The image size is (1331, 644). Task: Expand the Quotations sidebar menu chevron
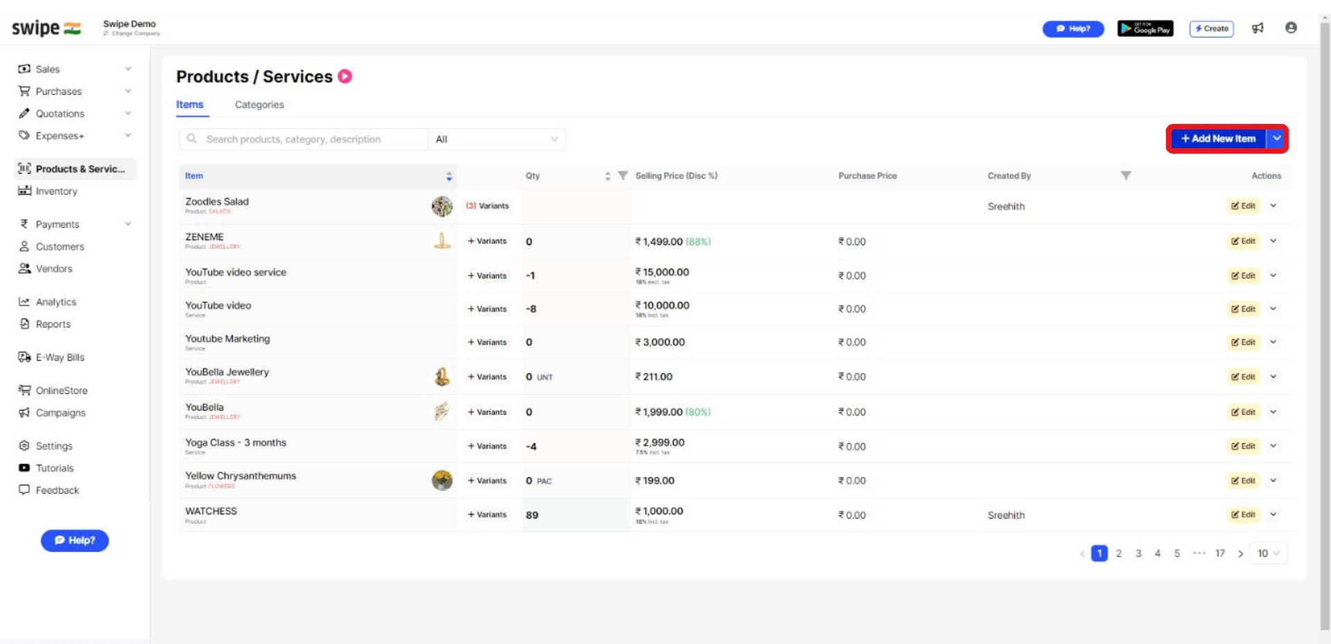point(128,113)
